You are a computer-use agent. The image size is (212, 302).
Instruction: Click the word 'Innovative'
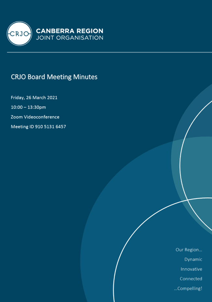pyautogui.click(x=191, y=269)
